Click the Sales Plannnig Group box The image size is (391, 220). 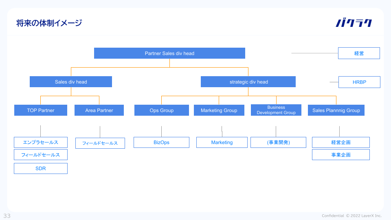(336, 110)
